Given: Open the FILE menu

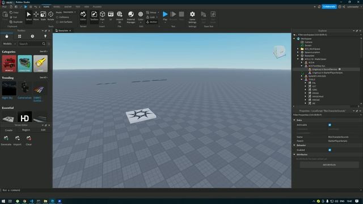Looking at the screenshot, I should pos(4,7).
